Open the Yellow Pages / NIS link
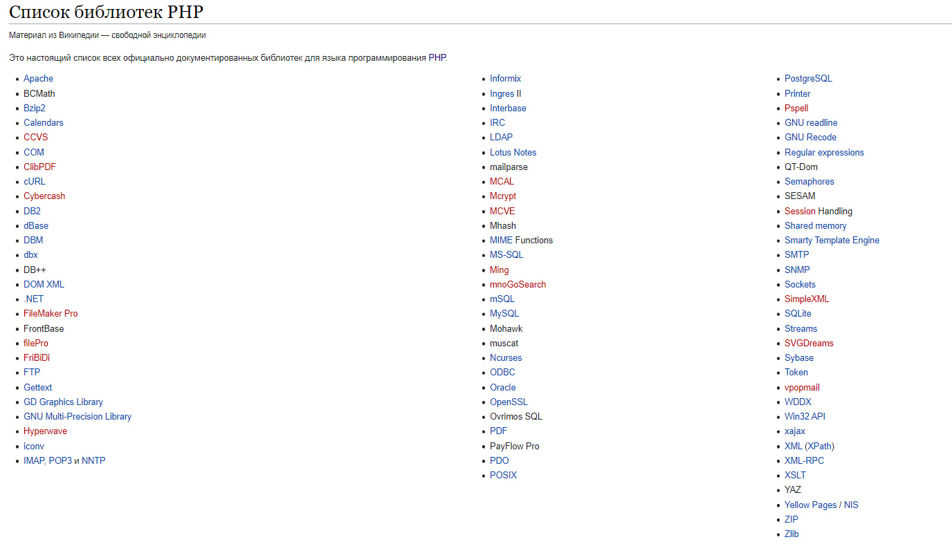 click(x=821, y=505)
